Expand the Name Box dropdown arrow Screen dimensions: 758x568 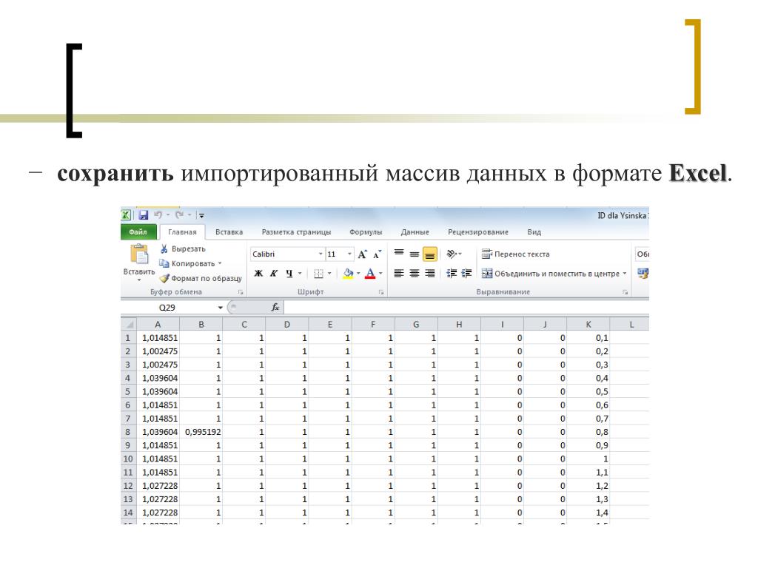220,308
